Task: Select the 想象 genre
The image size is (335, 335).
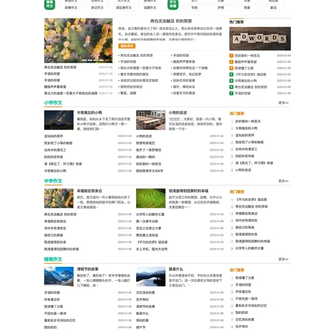Action: coord(247,8)
